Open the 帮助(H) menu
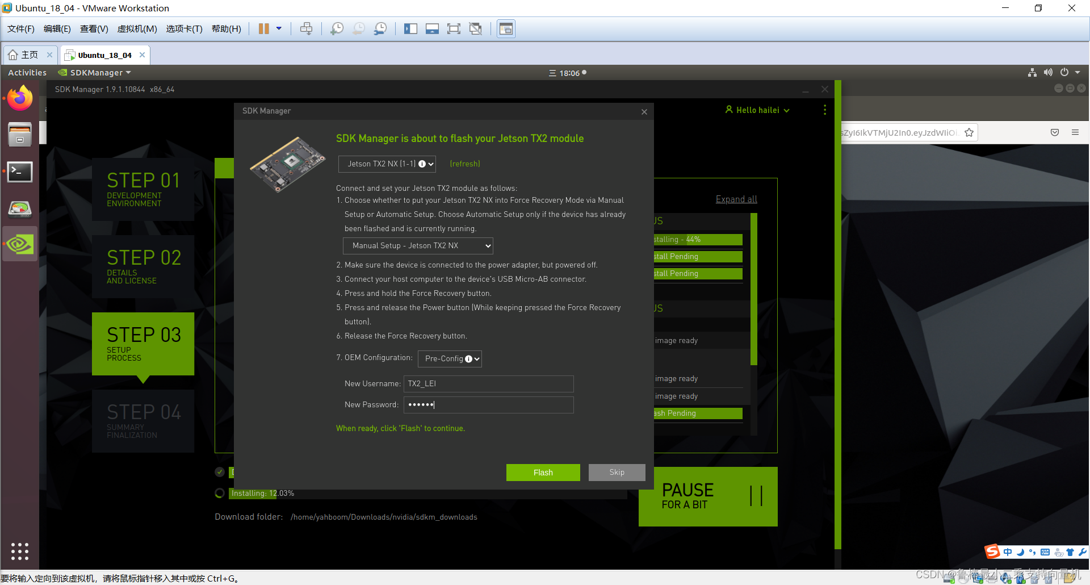 [227, 29]
